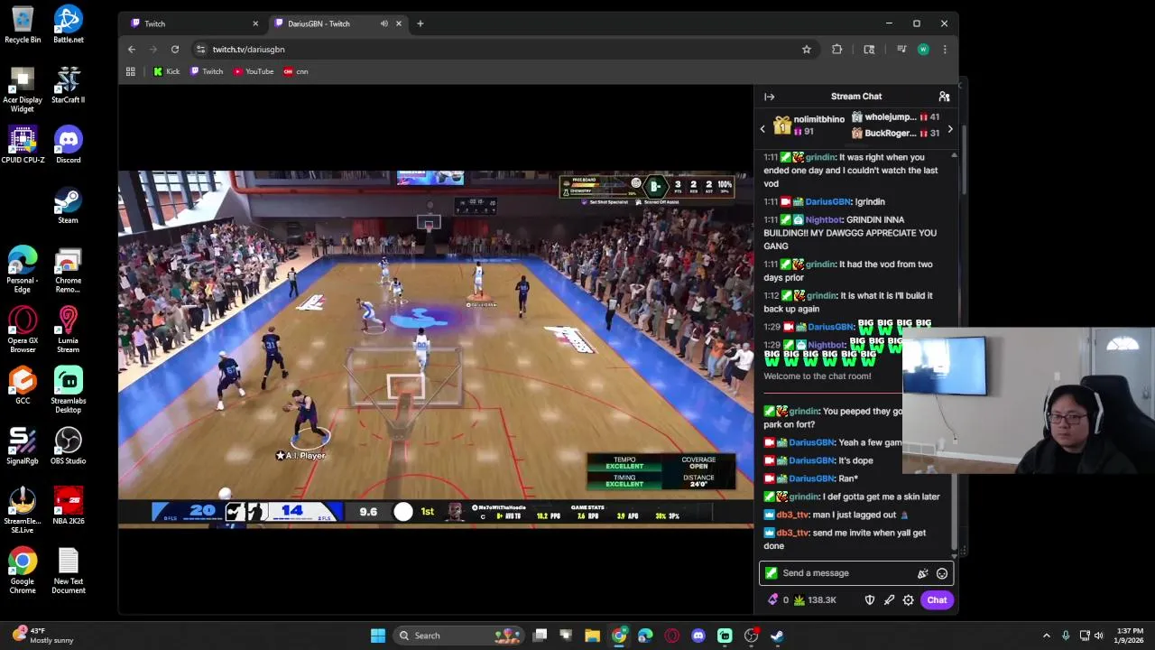This screenshot has height=650, width=1155.
Task: Go back in browser history
Action: tap(132, 50)
